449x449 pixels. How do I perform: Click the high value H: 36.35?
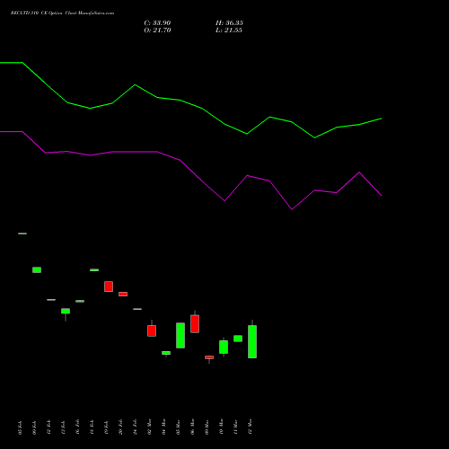[x=229, y=23]
